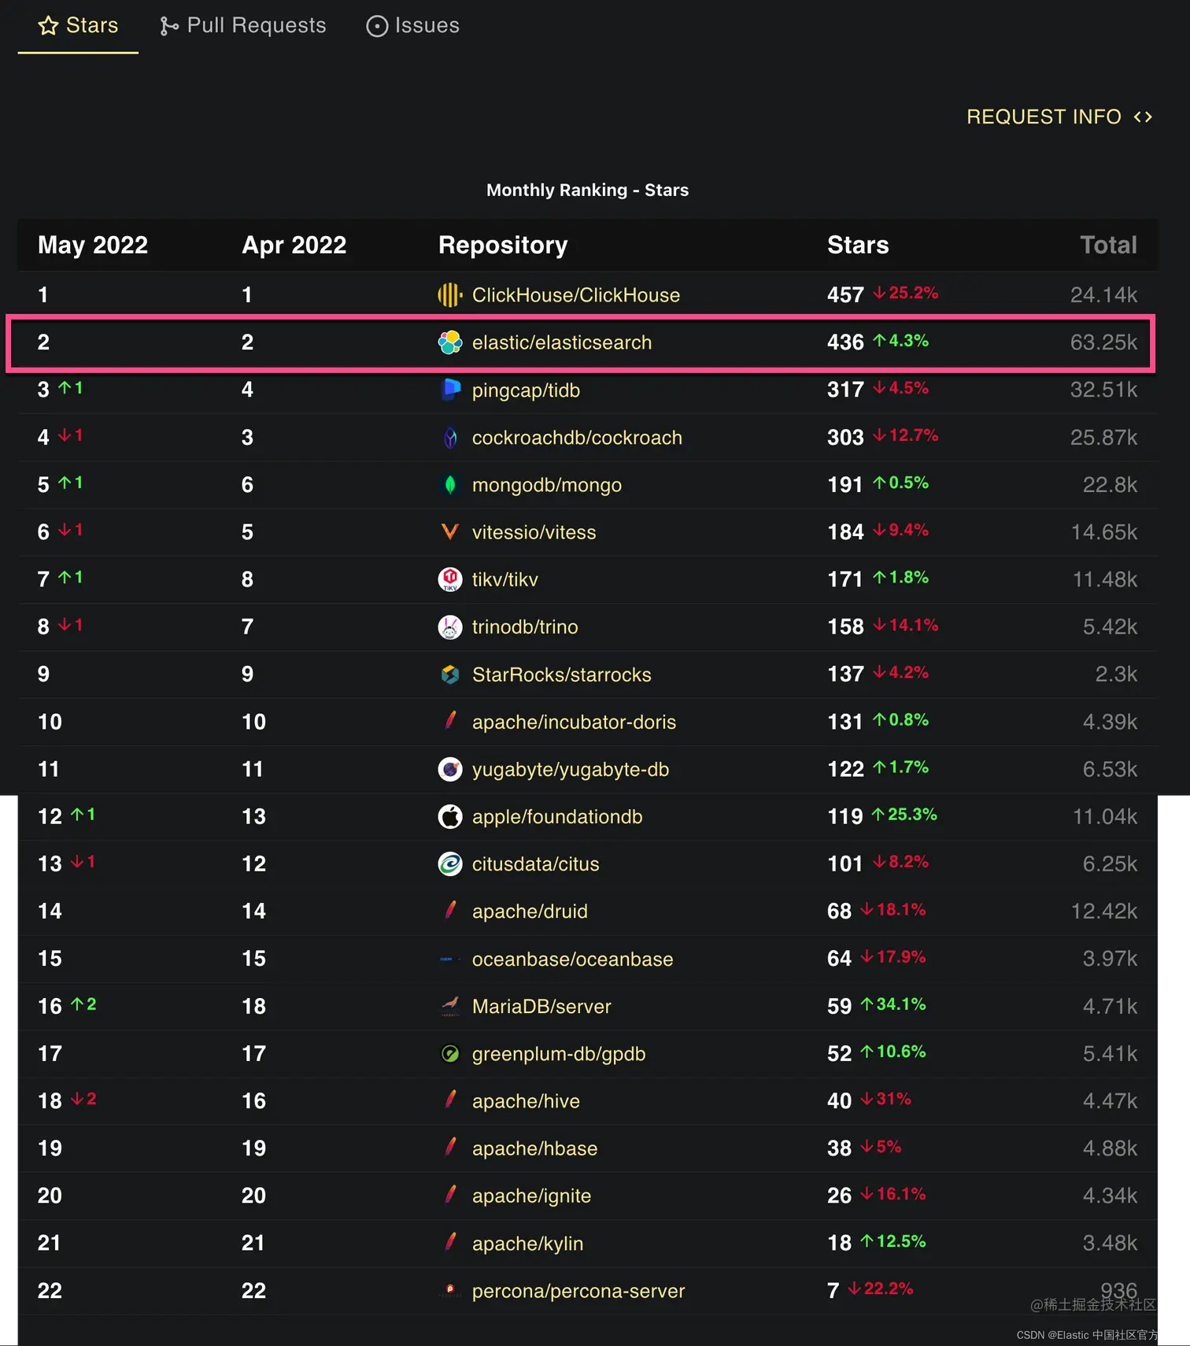Click the Repository column header
The width and height of the screenshot is (1190, 1346).
click(503, 245)
